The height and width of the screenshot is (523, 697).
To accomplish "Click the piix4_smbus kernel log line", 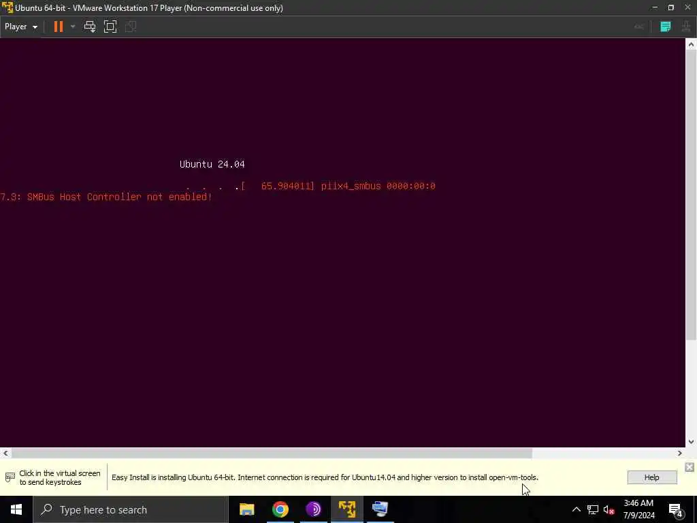I will 339,186.
